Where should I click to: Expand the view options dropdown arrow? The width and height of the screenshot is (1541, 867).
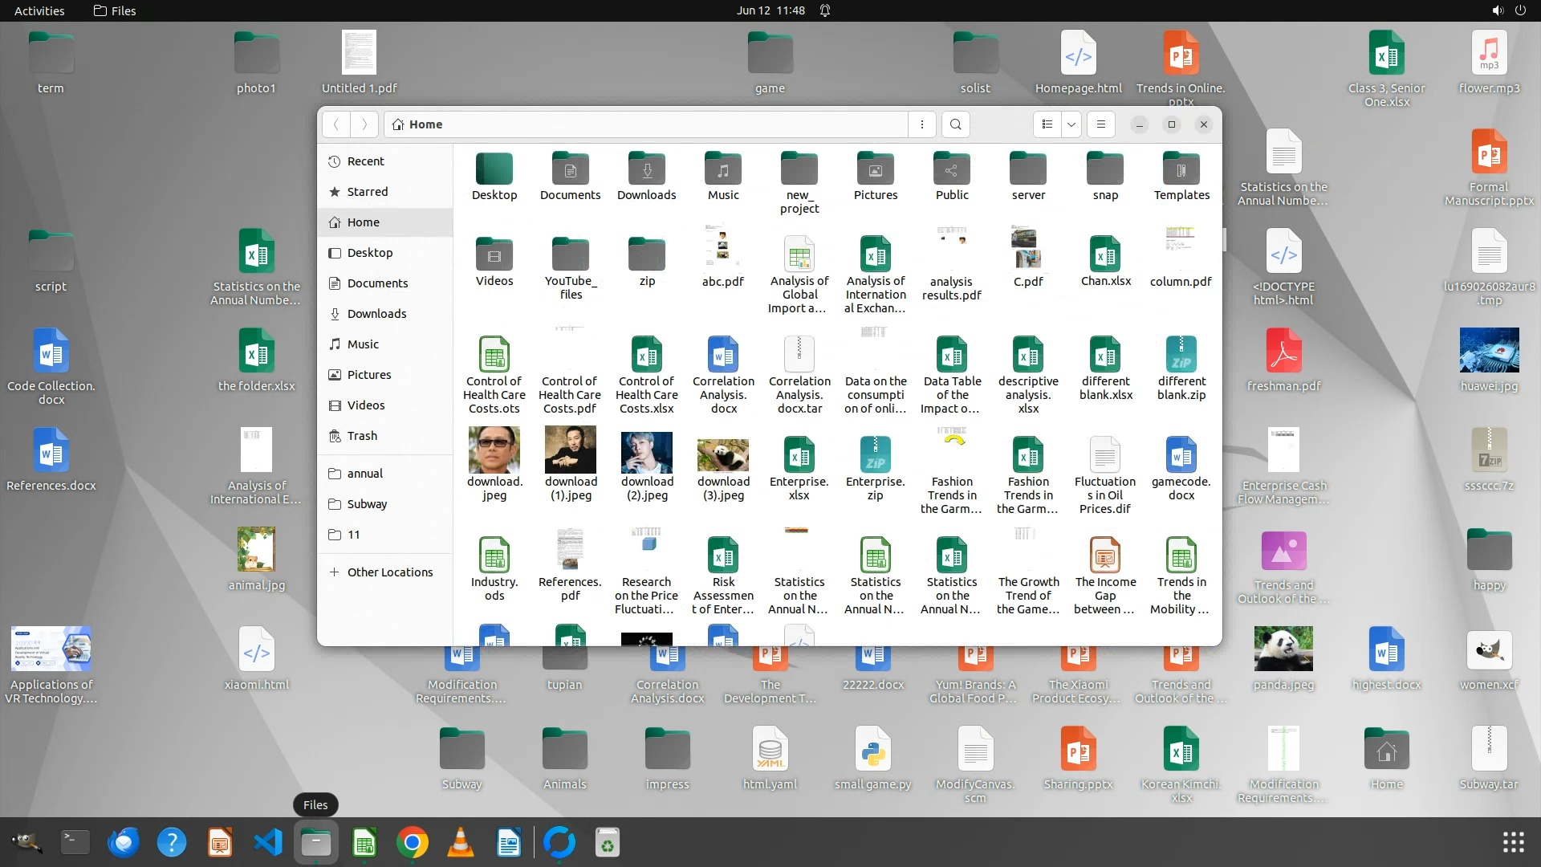pyautogui.click(x=1071, y=124)
